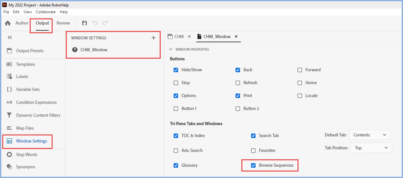The height and width of the screenshot is (178, 403).
Task: Collapse the Window Properties section
Action: pos(171,49)
